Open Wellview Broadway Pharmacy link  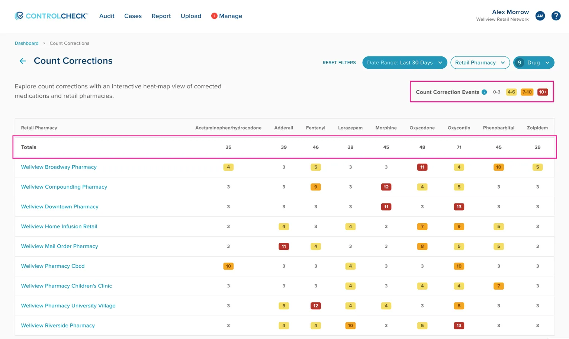(59, 167)
